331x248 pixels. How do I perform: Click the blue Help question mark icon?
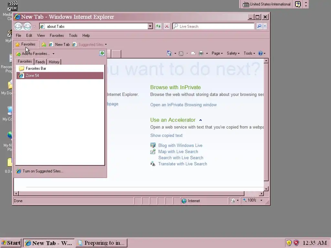261,53
